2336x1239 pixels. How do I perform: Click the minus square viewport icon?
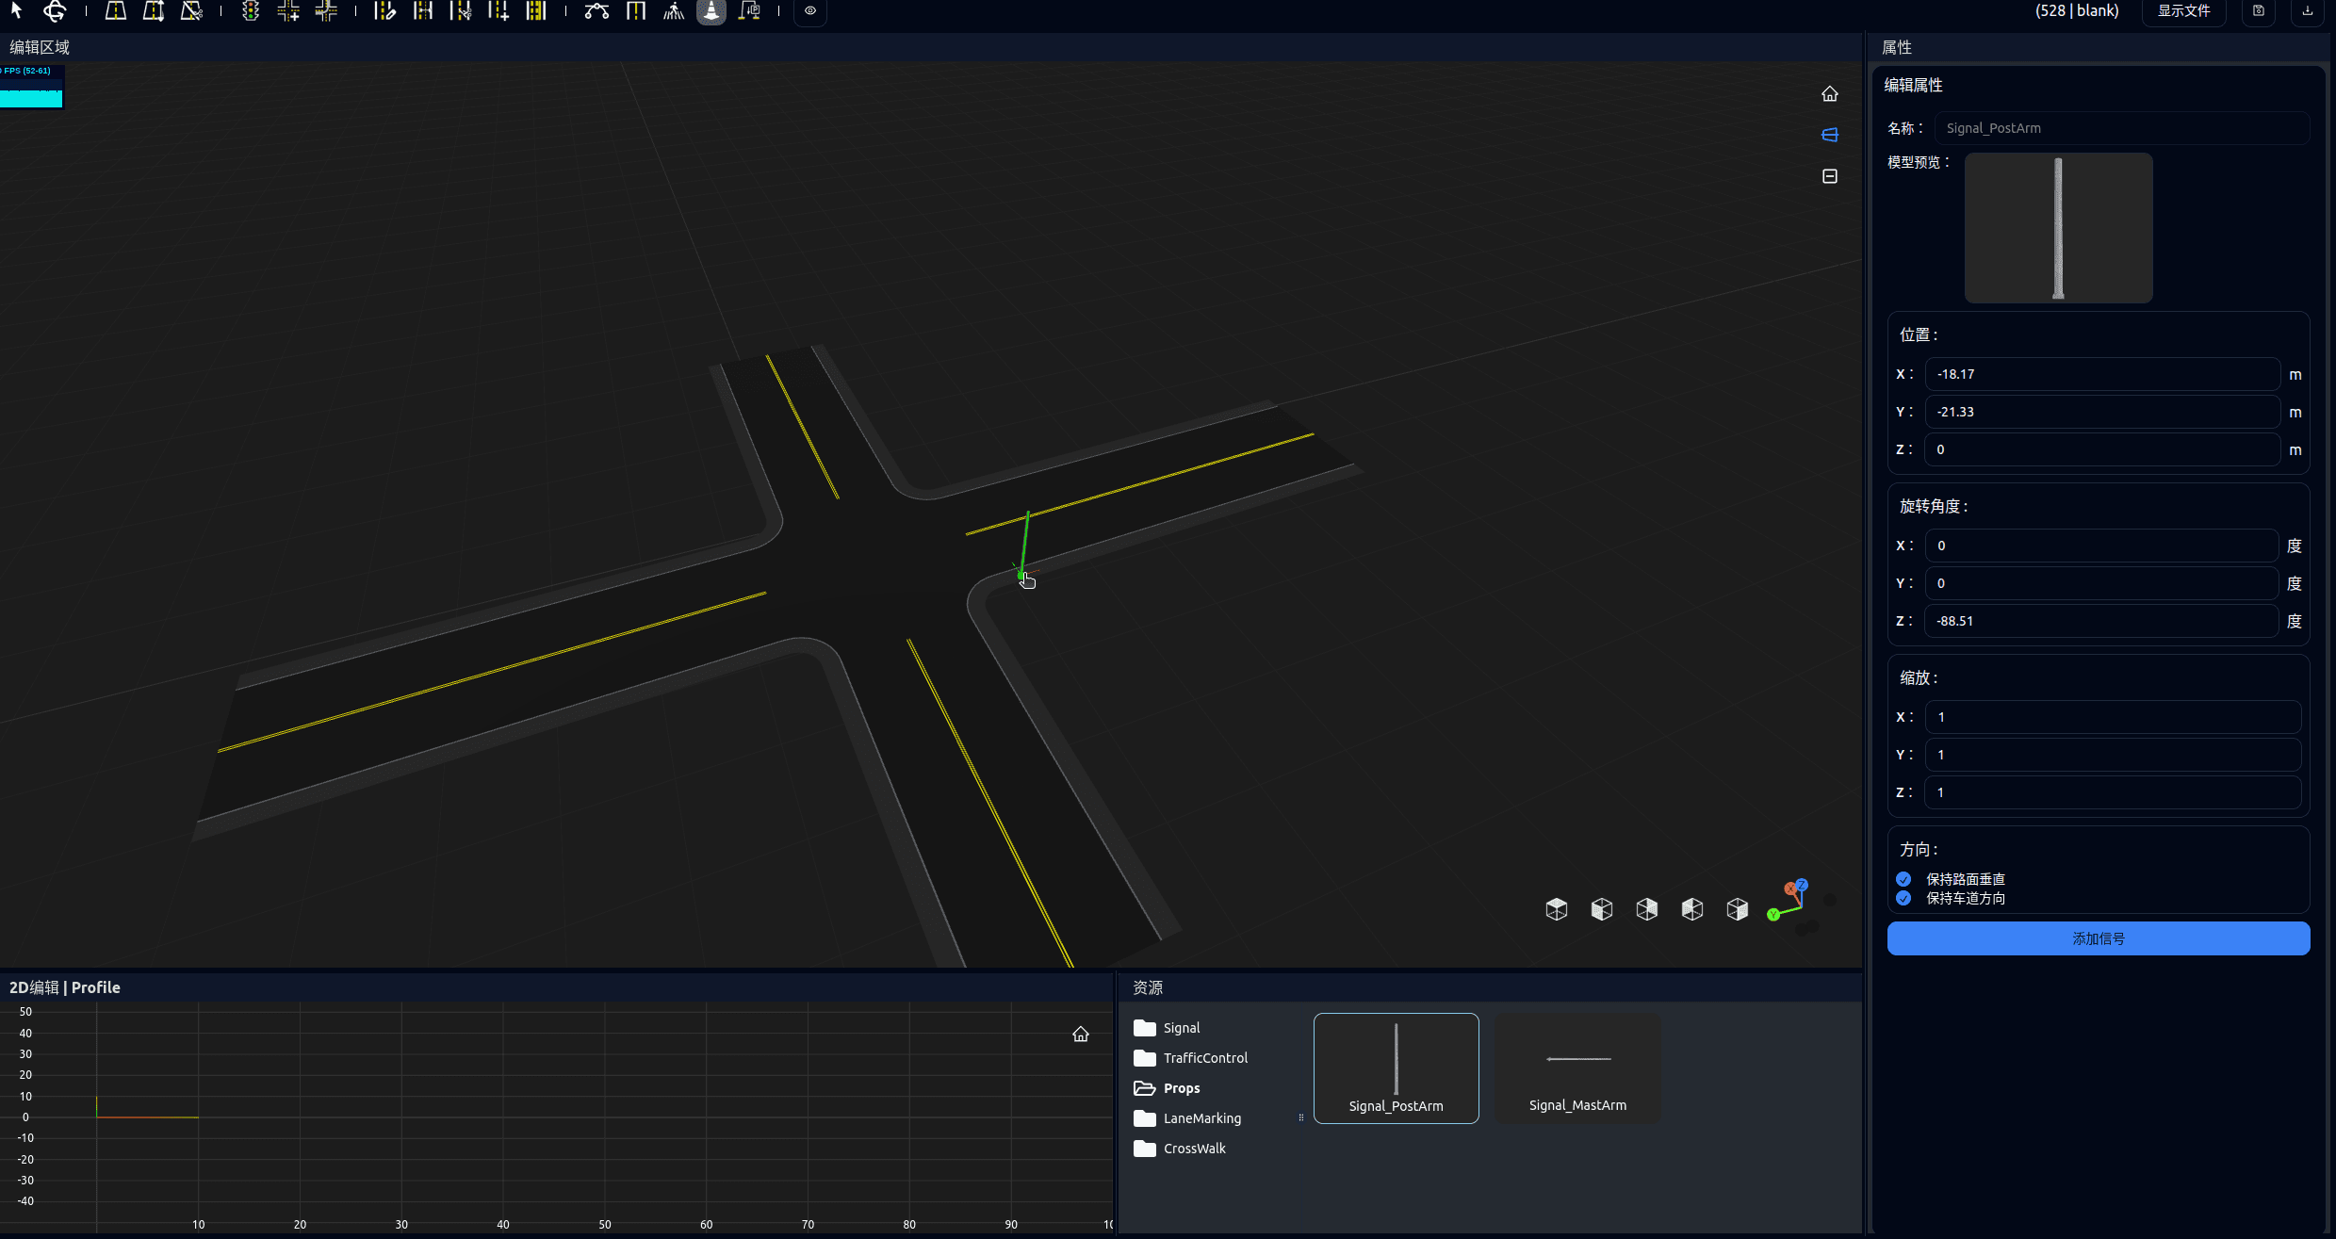point(1830,176)
